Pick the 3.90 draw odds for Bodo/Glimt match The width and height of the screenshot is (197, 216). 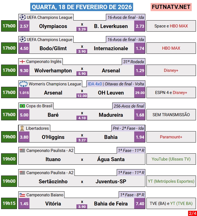pyautogui.click(x=82, y=51)
